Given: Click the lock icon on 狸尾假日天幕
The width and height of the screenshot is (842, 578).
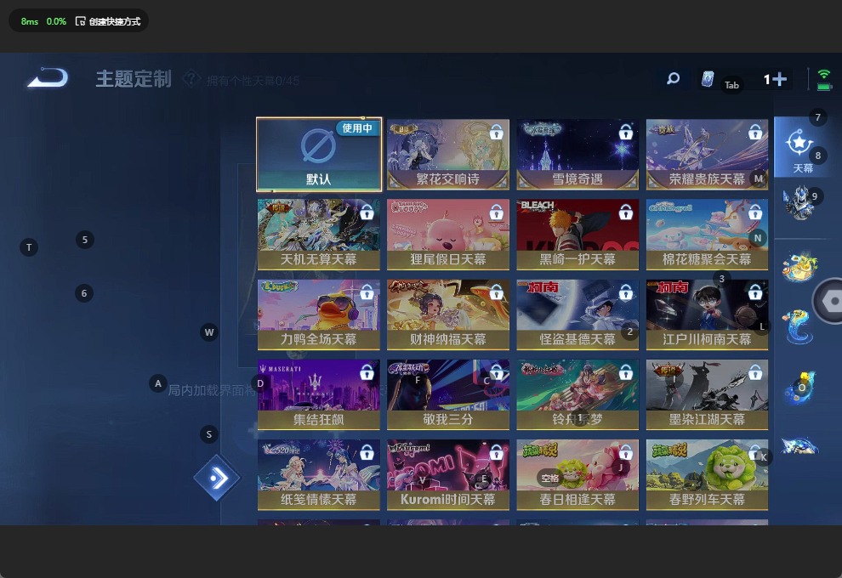Looking at the screenshot, I should click(x=496, y=212).
